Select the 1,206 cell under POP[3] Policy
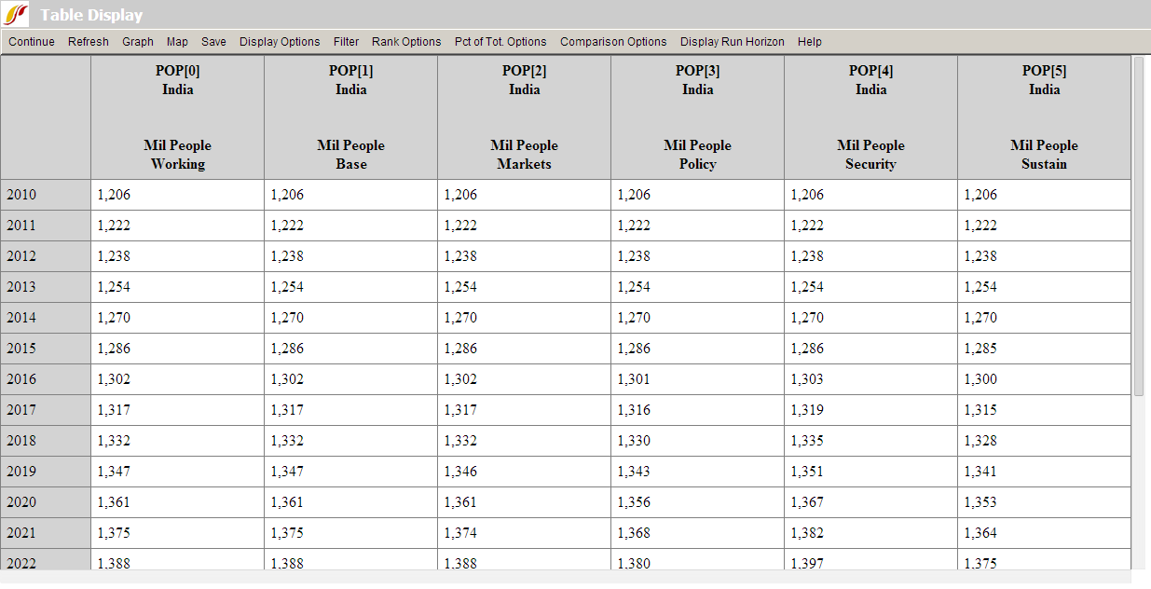The width and height of the screenshot is (1151, 589). point(697,195)
